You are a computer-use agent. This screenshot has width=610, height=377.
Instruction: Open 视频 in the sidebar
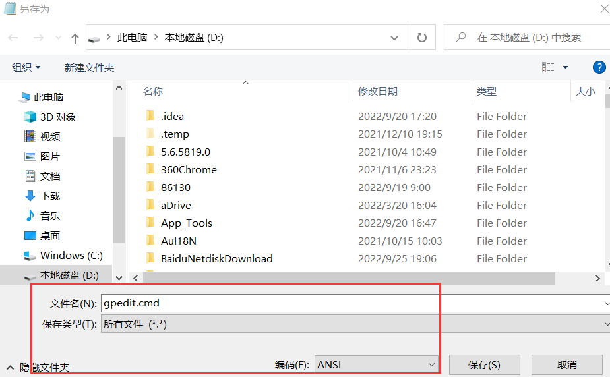(x=50, y=136)
